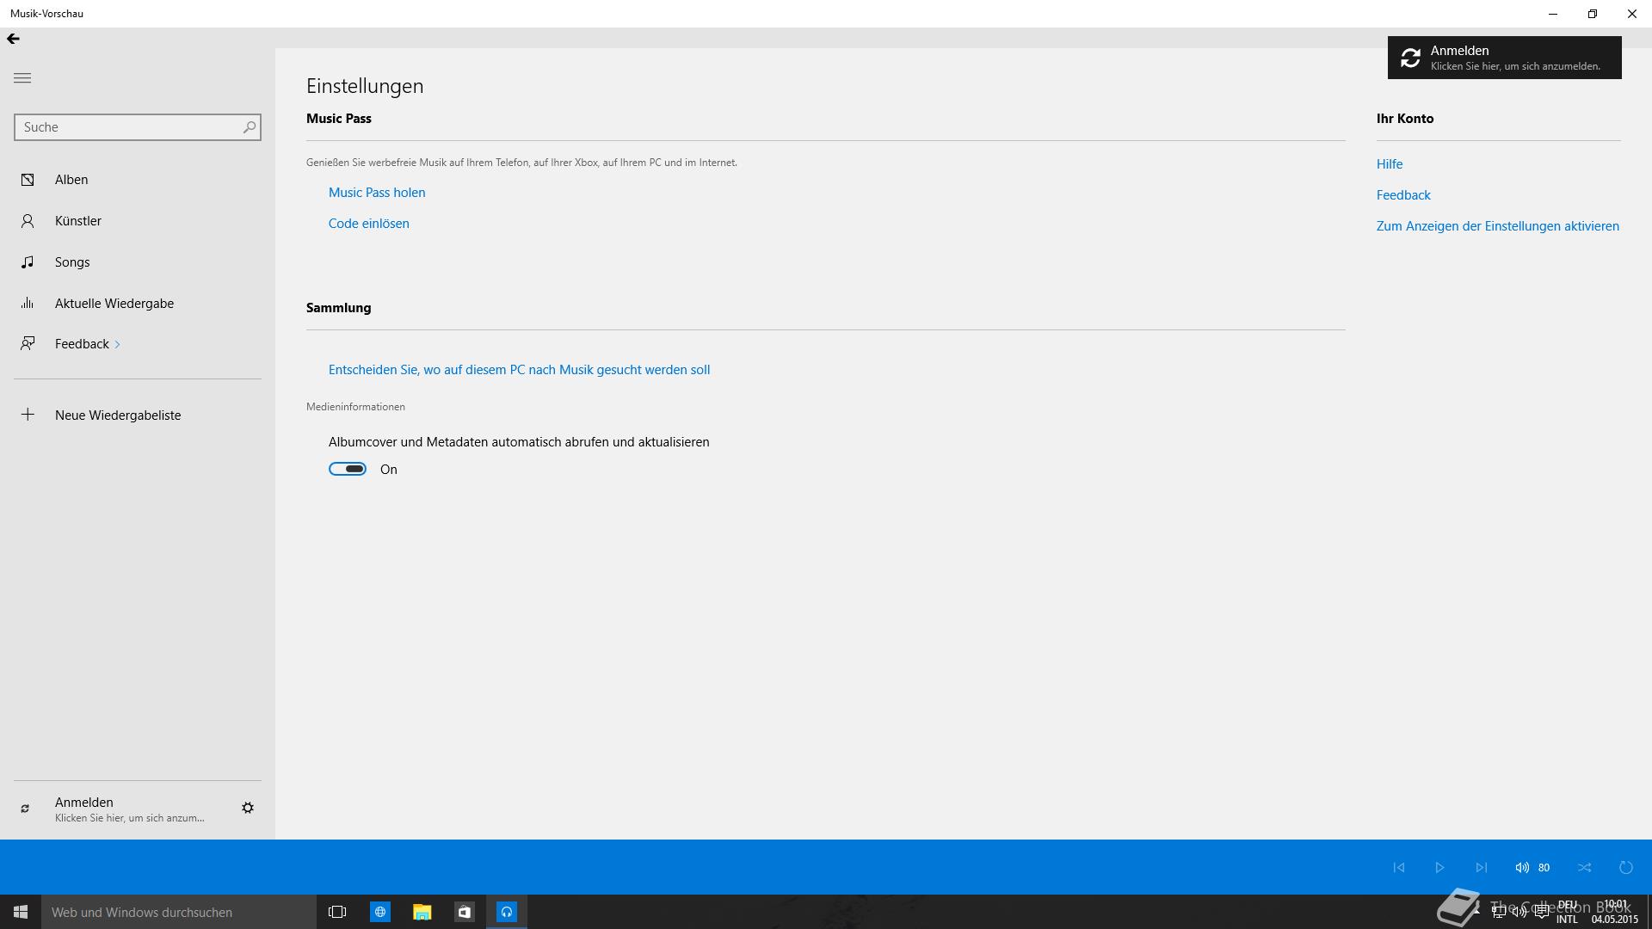Click the plus icon for new playlist
The image size is (1652, 929).
[x=28, y=415]
